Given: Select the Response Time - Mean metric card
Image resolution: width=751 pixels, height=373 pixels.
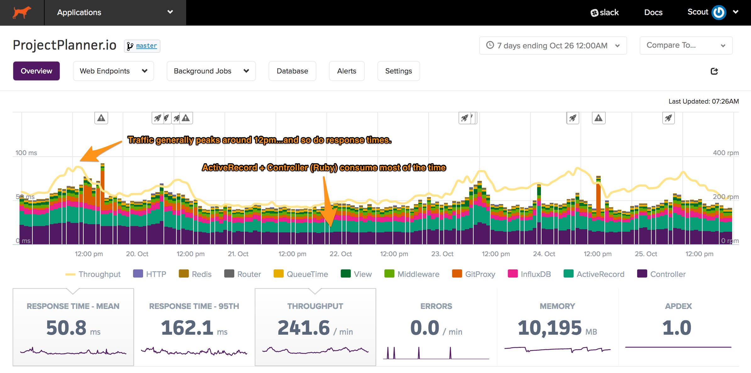Looking at the screenshot, I should [73, 327].
